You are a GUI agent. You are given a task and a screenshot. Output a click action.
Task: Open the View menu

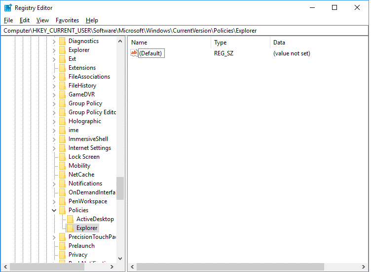(42, 20)
